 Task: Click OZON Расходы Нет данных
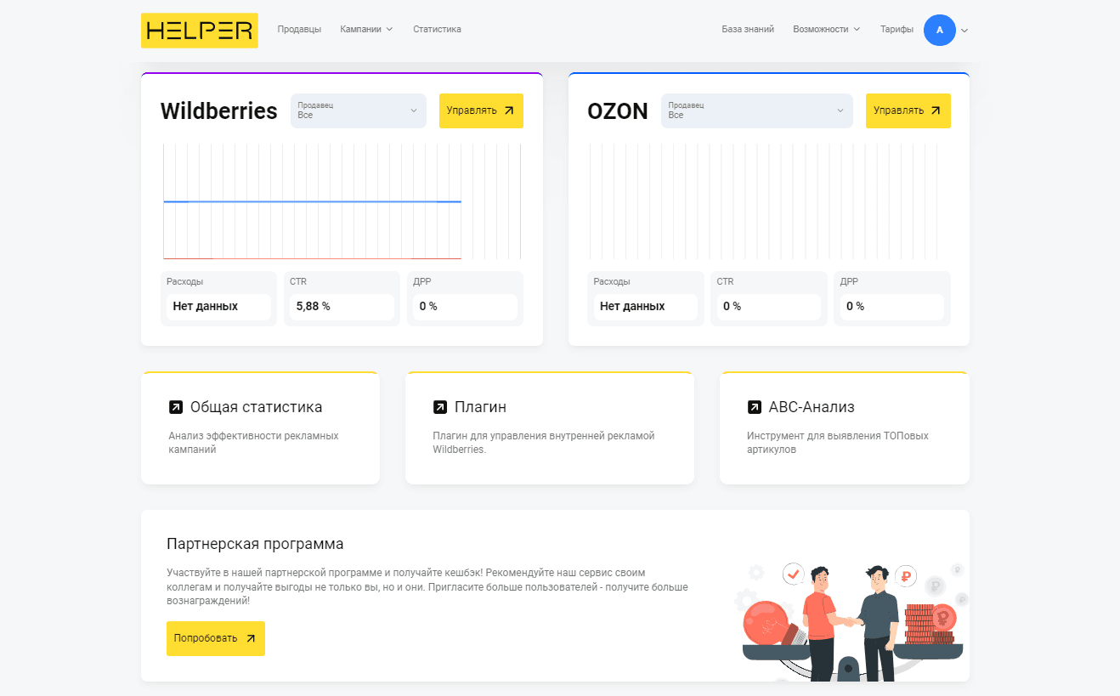coord(646,307)
